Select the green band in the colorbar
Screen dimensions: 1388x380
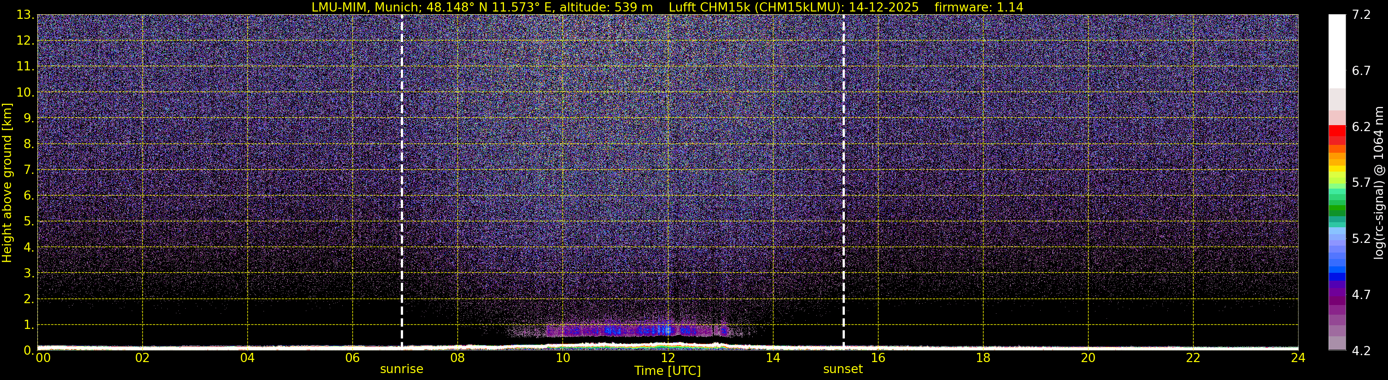click(x=1337, y=210)
